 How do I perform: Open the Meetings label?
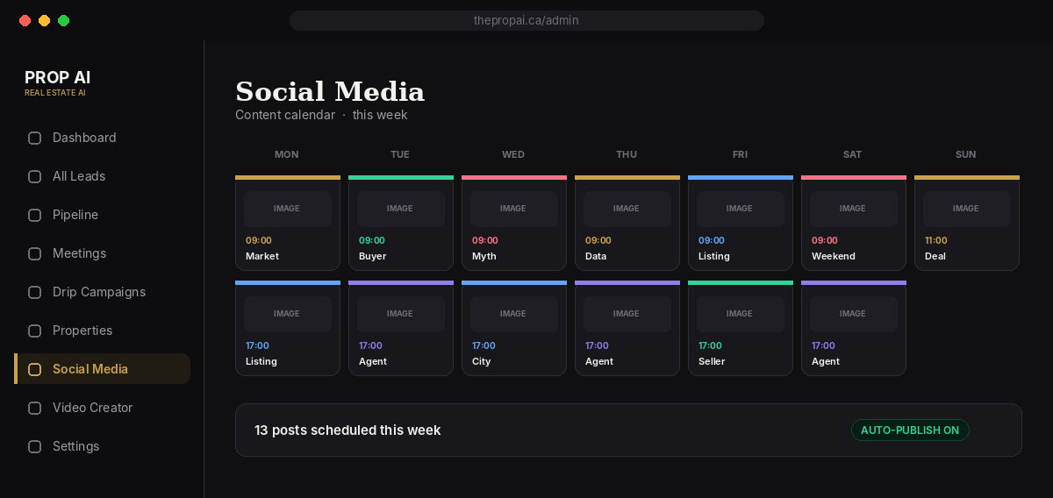coord(79,253)
